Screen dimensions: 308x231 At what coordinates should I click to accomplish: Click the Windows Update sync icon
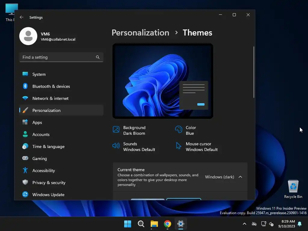pyautogui.click(x=25, y=195)
